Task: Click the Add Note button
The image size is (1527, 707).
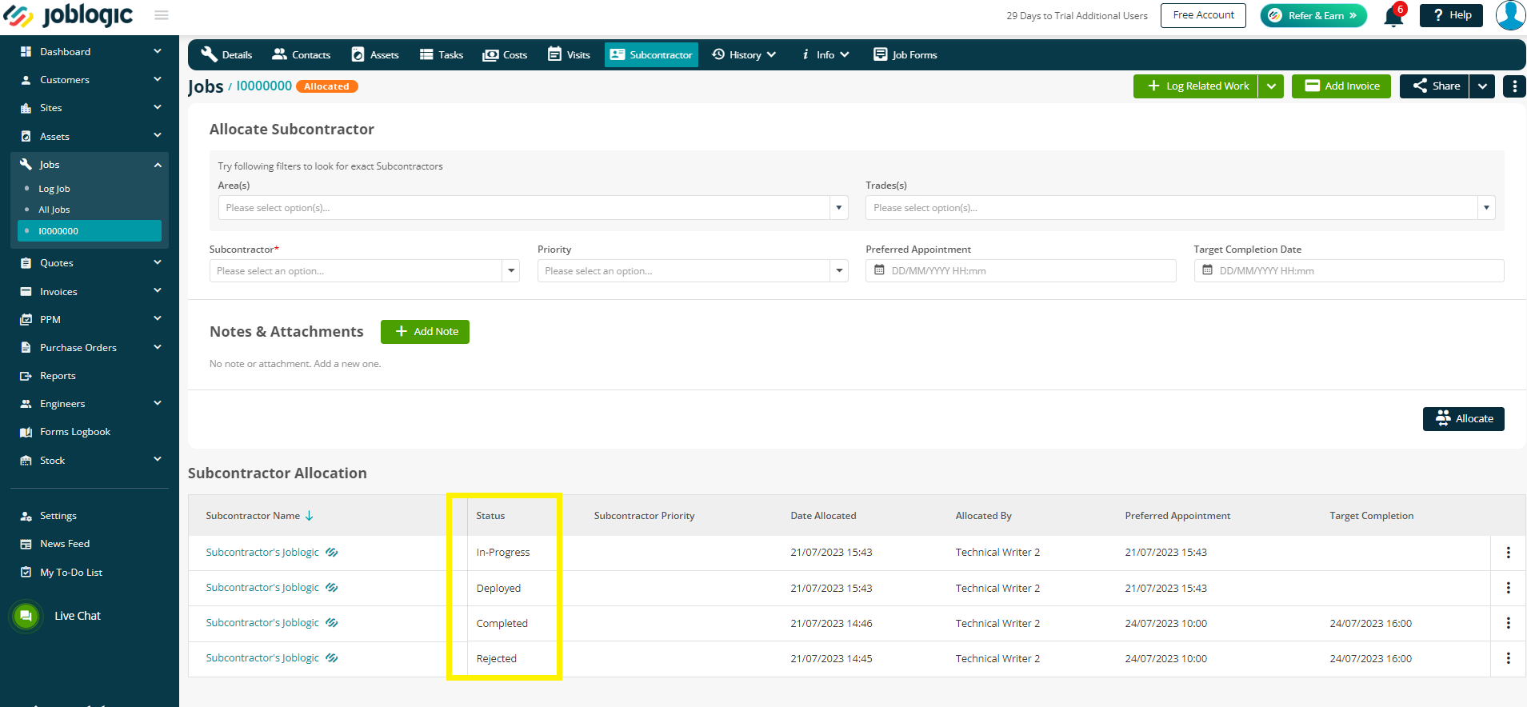Action: click(425, 332)
